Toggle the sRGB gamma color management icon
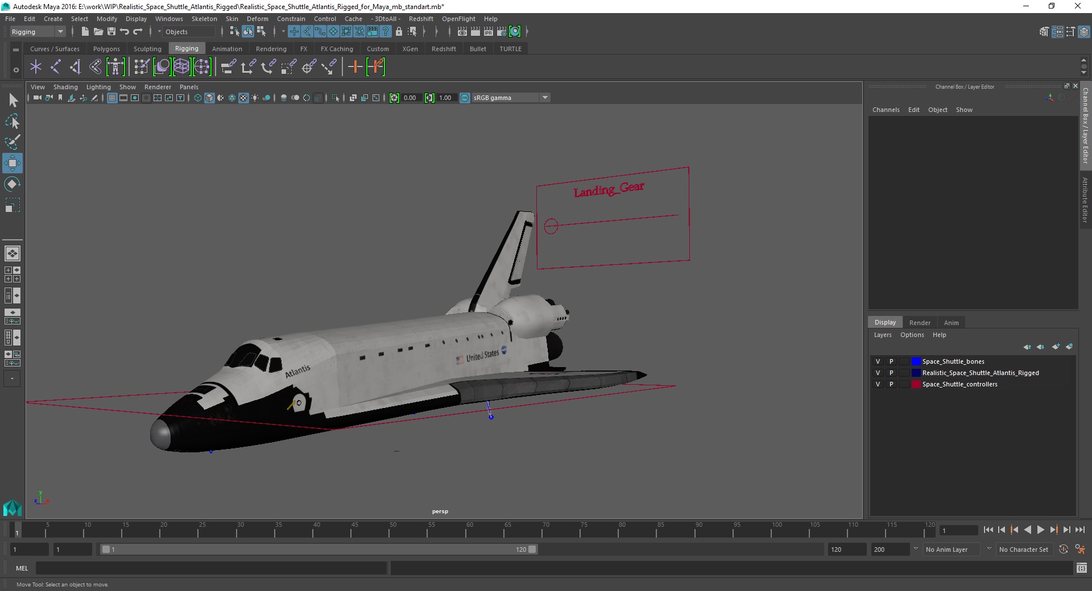 coord(465,98)
